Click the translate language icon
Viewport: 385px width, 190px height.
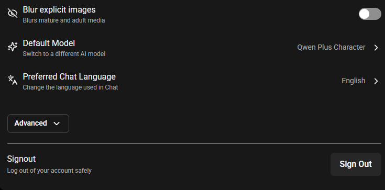point(13,80)
